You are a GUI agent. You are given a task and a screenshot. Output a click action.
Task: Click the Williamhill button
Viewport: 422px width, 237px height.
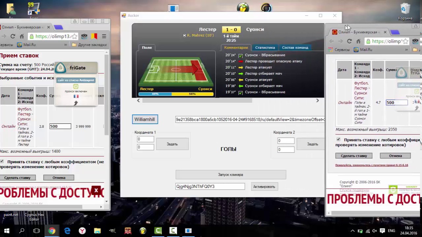tap(145, 119)
